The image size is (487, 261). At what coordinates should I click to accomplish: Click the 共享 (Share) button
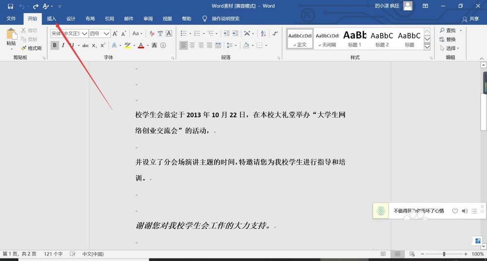(x=470, y=19)
